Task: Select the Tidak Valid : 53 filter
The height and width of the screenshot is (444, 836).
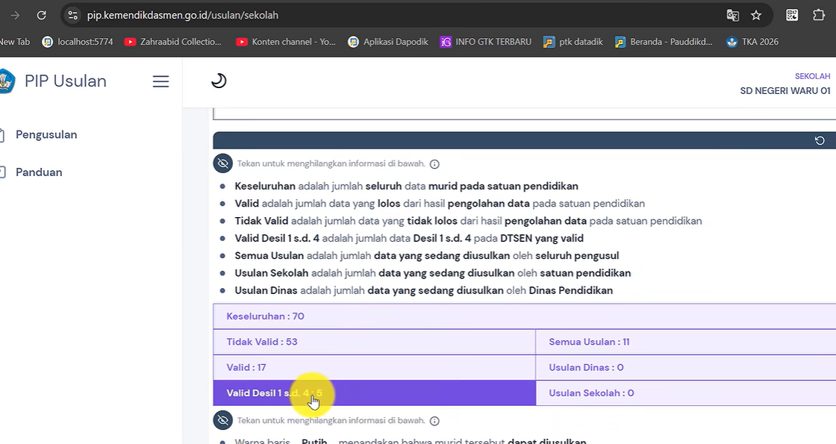Action: coord(374,342)
